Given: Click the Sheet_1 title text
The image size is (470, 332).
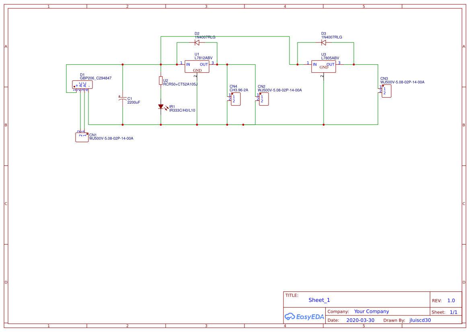Looking at the screenshot, I should [319, 300].
